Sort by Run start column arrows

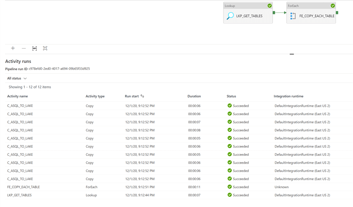point(142,96)
